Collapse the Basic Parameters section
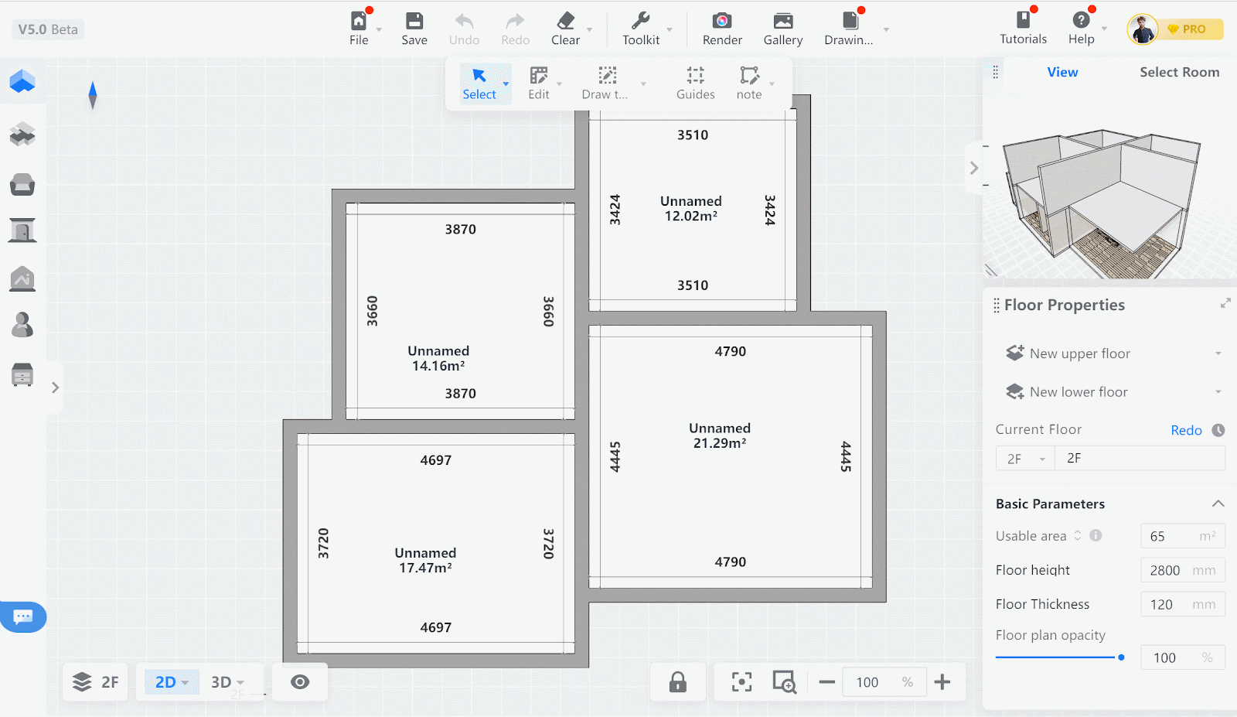The height and width of the screenshot is (717, 1237). tap(1218, 504)
